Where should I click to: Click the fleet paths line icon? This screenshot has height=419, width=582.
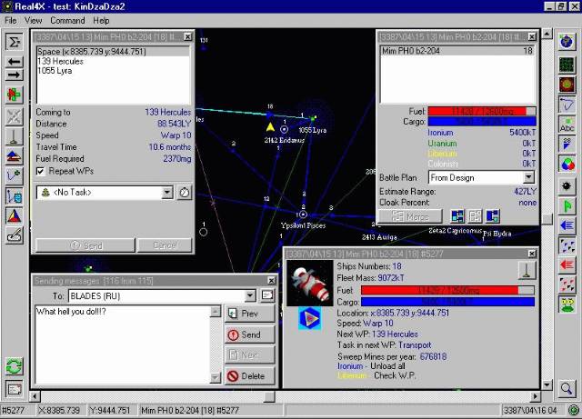[567, 105]
